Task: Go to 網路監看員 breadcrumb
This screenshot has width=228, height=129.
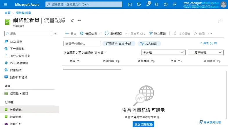Action: [23, 13]
